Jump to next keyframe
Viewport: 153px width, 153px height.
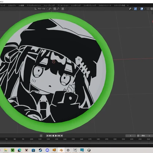(59, 136)
